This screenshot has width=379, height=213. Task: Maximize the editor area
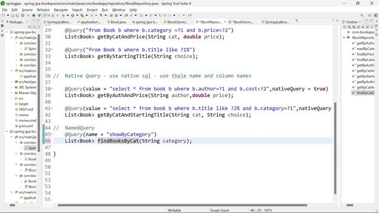coord(338,21)
